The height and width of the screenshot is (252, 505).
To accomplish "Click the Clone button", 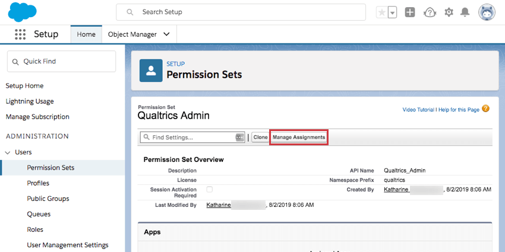I will (260, 138).
